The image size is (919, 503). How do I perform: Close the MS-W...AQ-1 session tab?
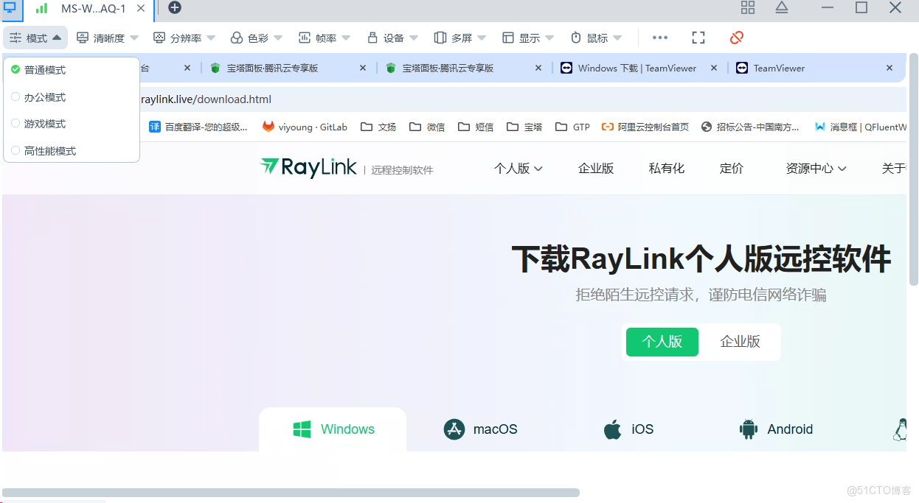tap(141, 8)
